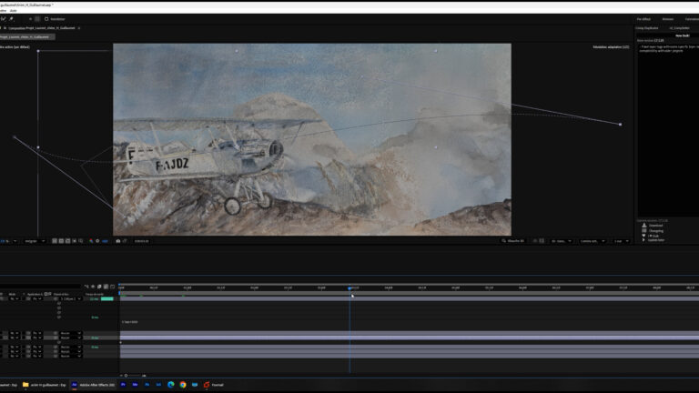Click the exposure reset icon
Image resolution: width=699 pixels, height=393 pixels.
pos(97,241)
